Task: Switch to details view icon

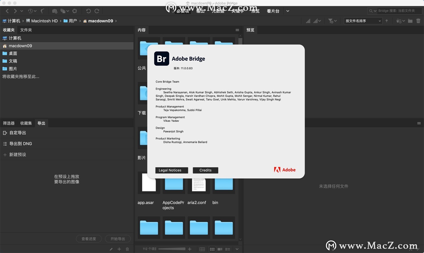Action: (220, 249)
